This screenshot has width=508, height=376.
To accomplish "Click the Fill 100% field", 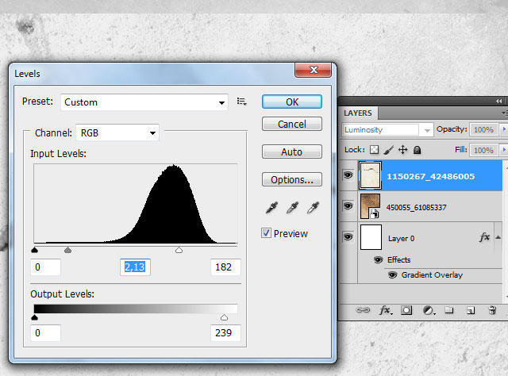I will [483, 150].
